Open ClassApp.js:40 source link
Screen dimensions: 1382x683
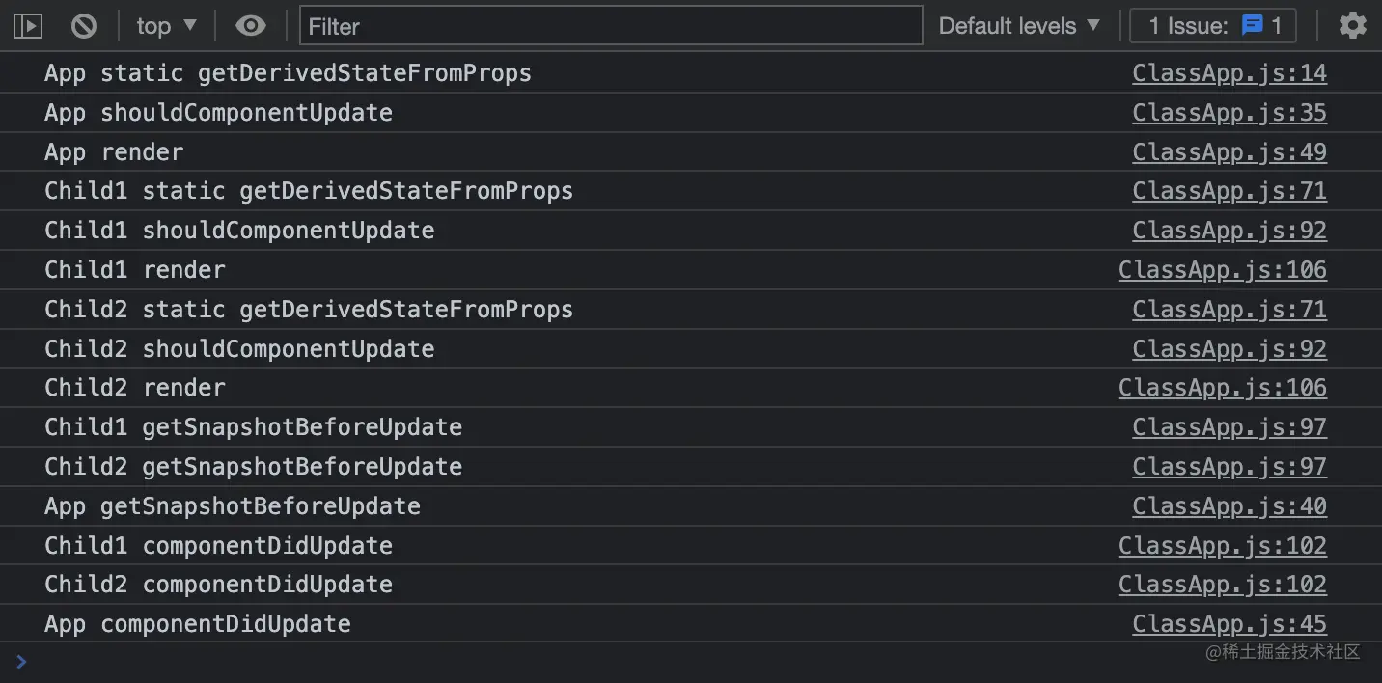click(1230, 506)
